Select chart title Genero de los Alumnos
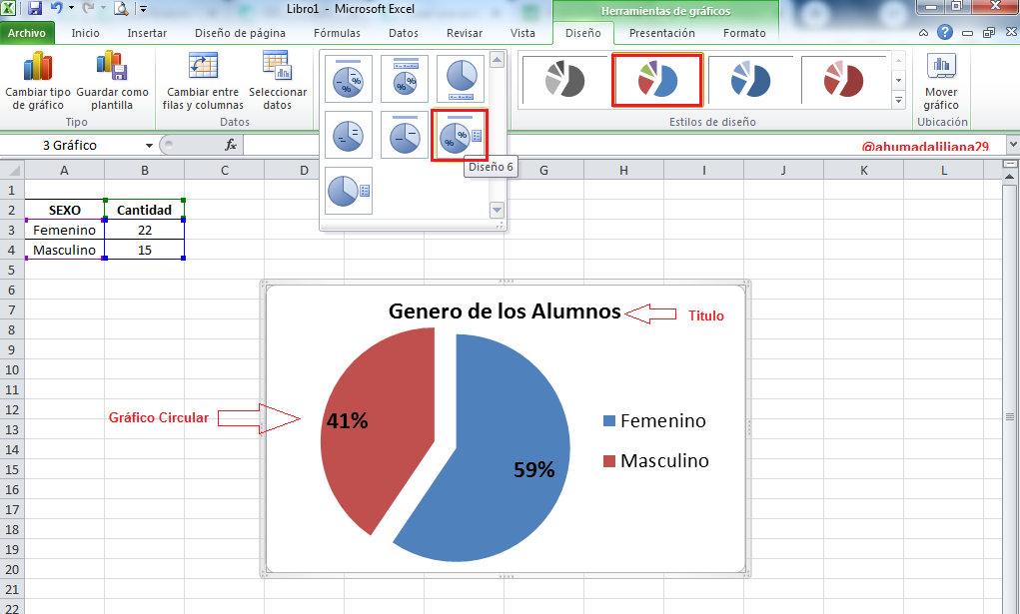Screen dimensions: 1020x614 (505, 310)
